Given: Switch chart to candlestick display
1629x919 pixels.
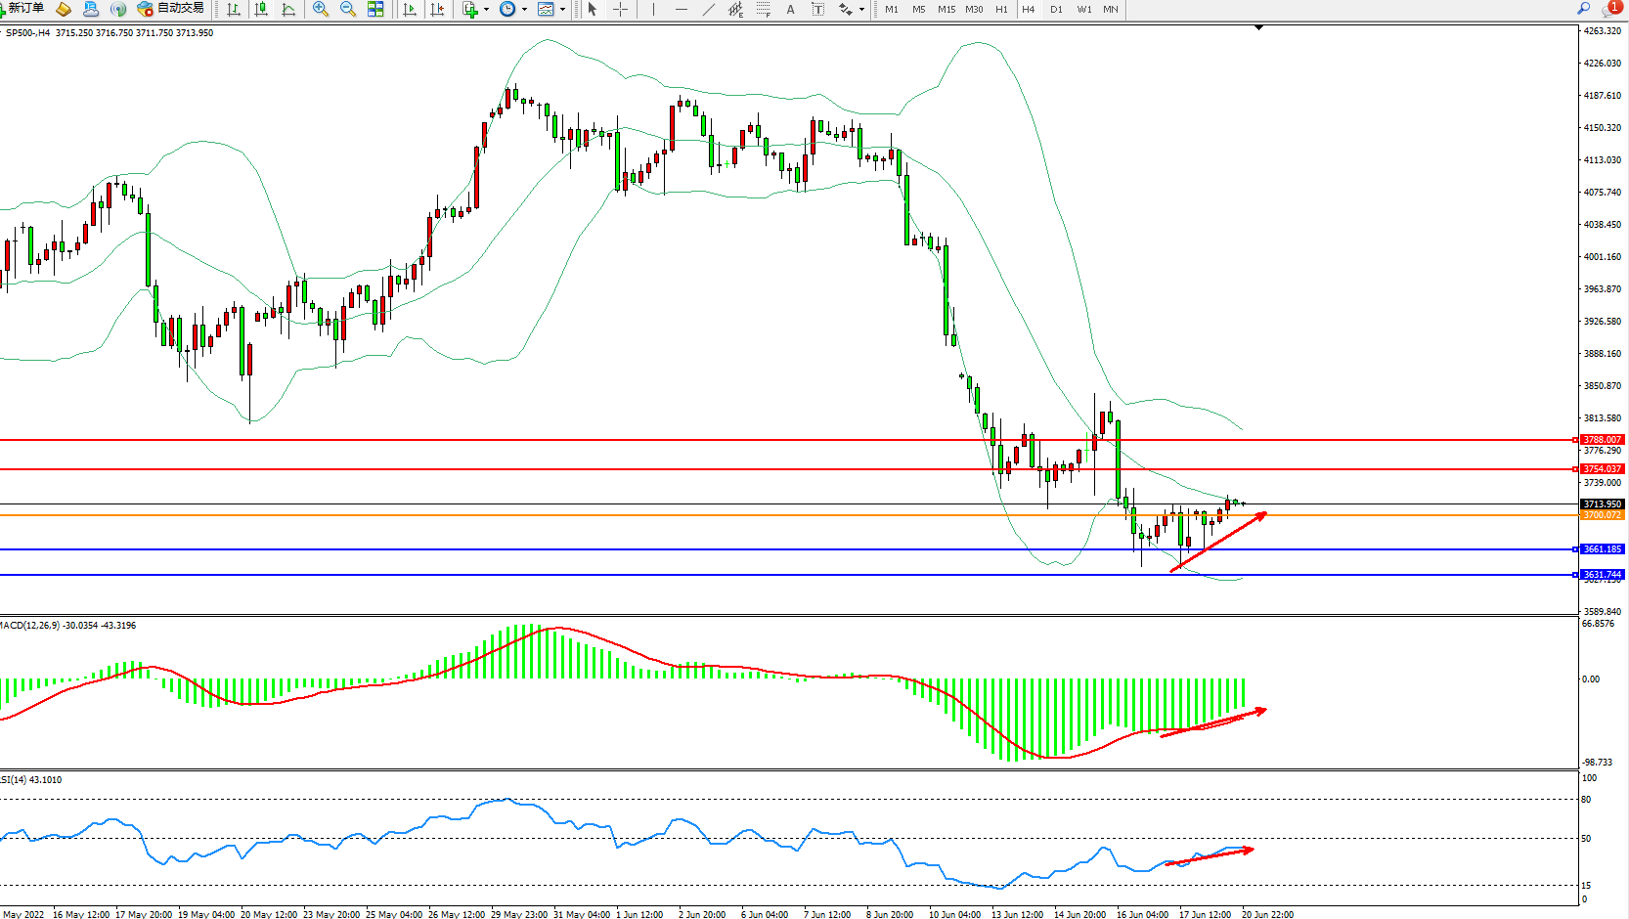Looking at the screenshot, I should pos(261,10).
